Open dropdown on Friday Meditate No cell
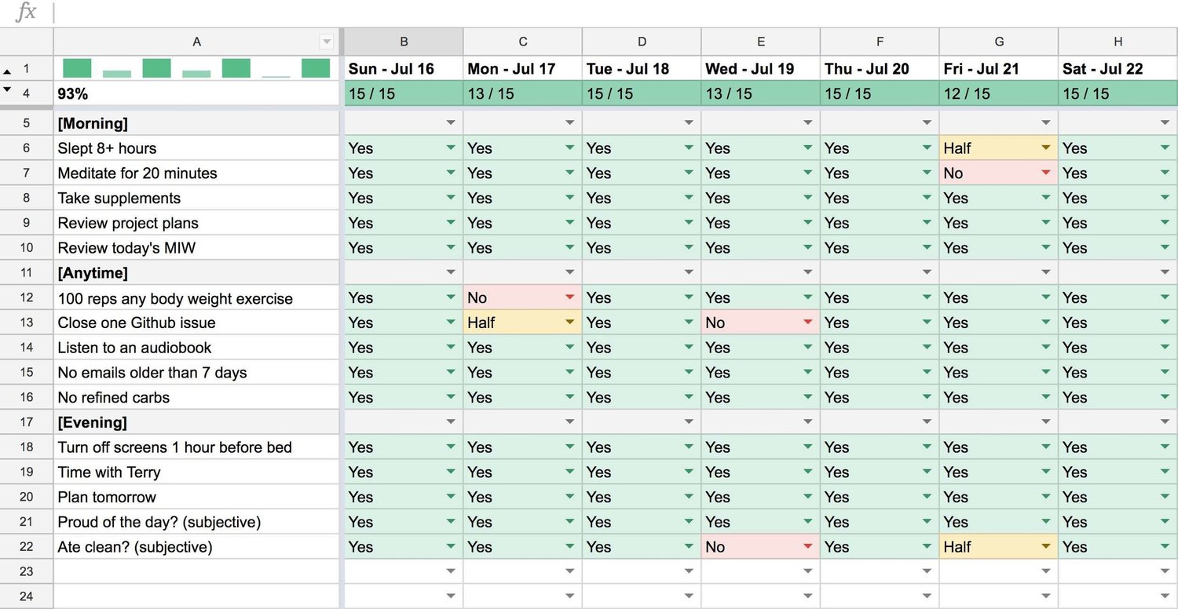The width and height of the screenshot is (1178, 609). coord(1045,173)
